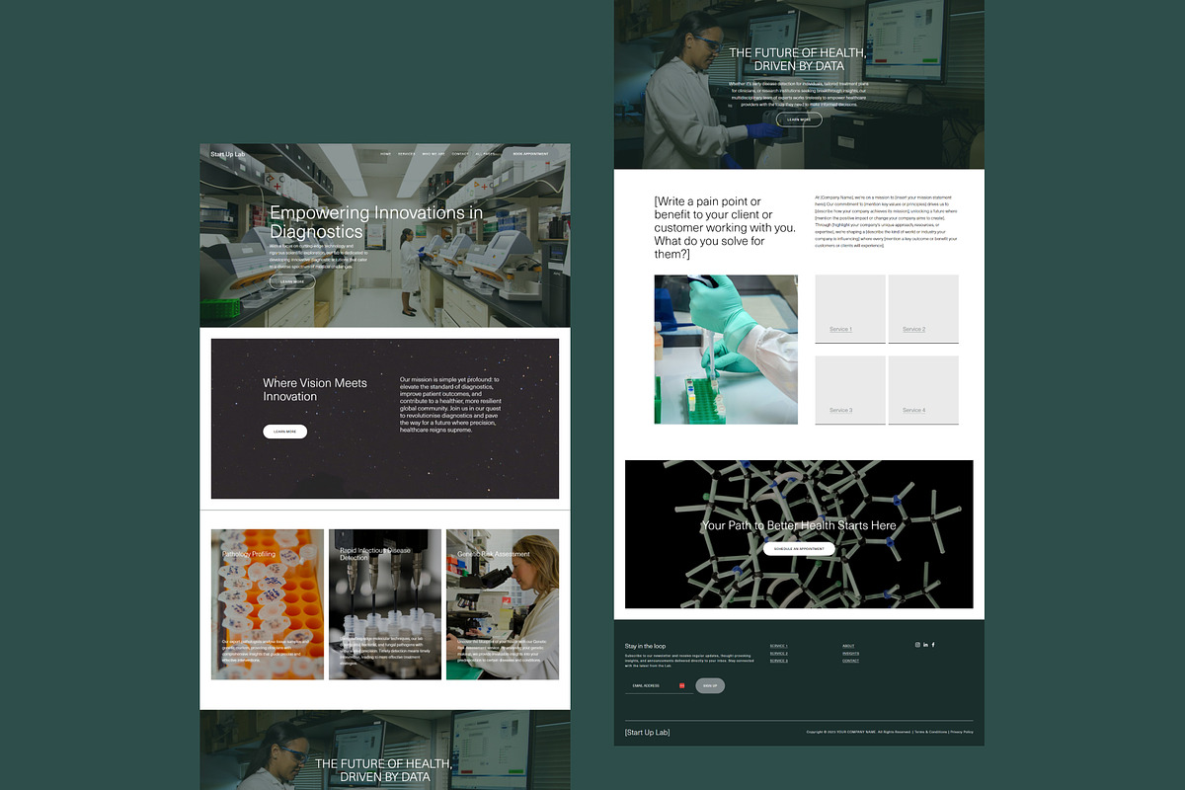Click the Stay in the loop heading
1185x790 pixels.
pyautogui.click(x=645, y=646)
